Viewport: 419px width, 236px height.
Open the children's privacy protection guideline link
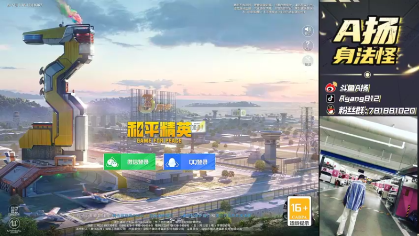pyautogui.click(x=195, y=215)
